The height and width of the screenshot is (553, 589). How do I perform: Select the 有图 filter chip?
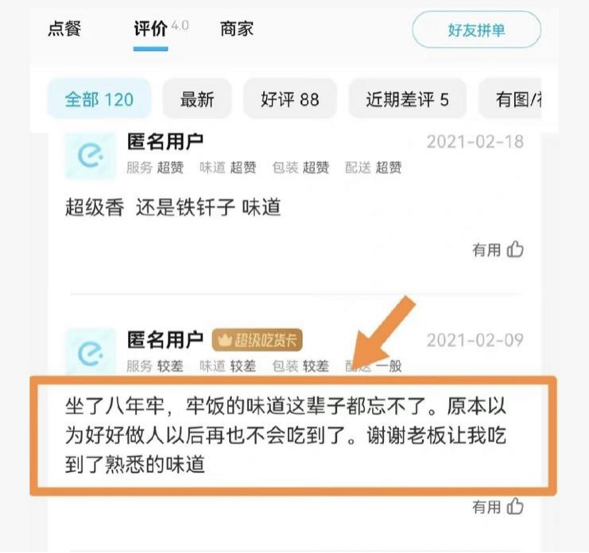(x=510, y=99)
